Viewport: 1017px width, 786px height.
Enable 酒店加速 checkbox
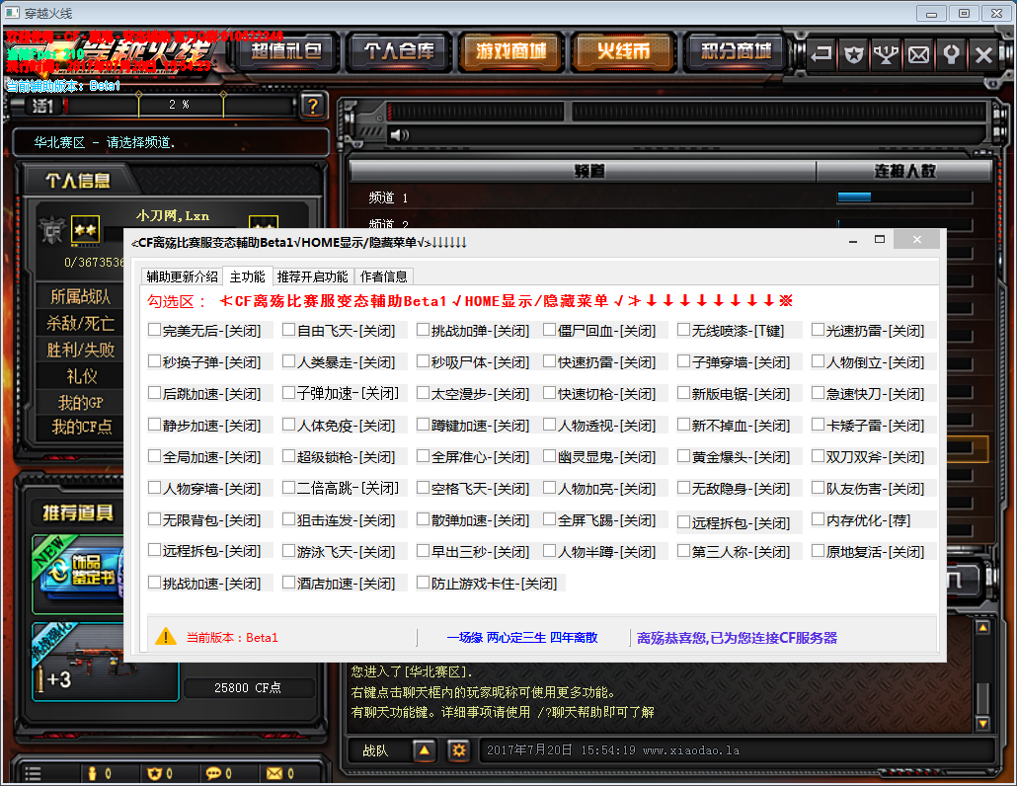pyautogui.click(x=288, y=583)
